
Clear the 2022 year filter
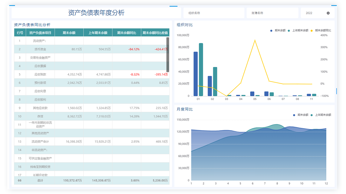[x=328, y=13]
